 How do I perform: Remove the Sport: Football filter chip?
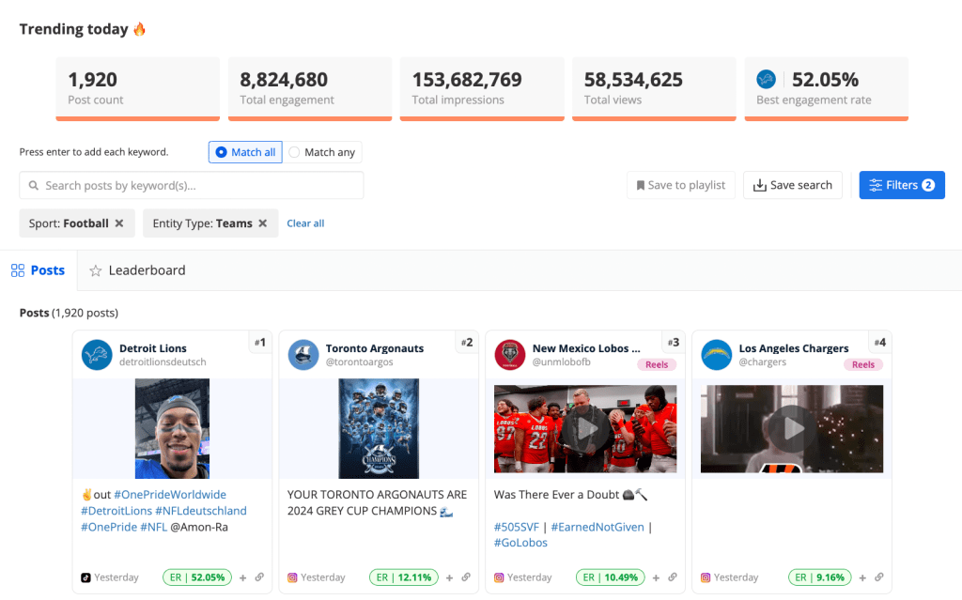[119, 223]
